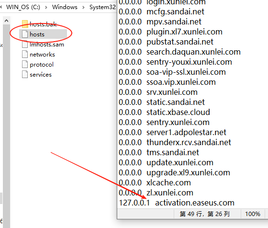268x228 pixels.
Task: Click the networks file icon
Action: (x=25, y=55)
